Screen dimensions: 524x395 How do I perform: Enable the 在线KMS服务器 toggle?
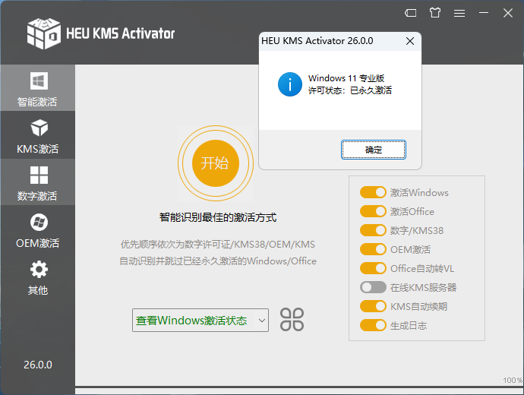point(373,287)
